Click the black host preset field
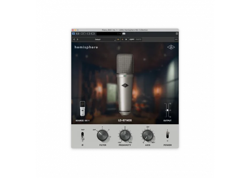 pos(109,34)
